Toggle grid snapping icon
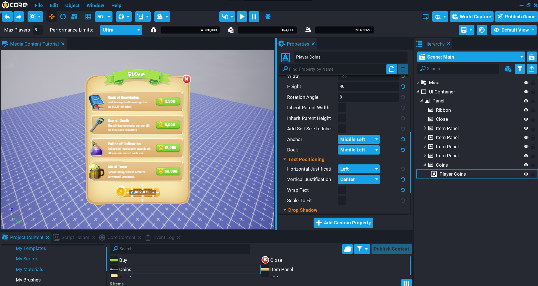The width and height of the screenshot is (538, 286). (x=88, y=17)
